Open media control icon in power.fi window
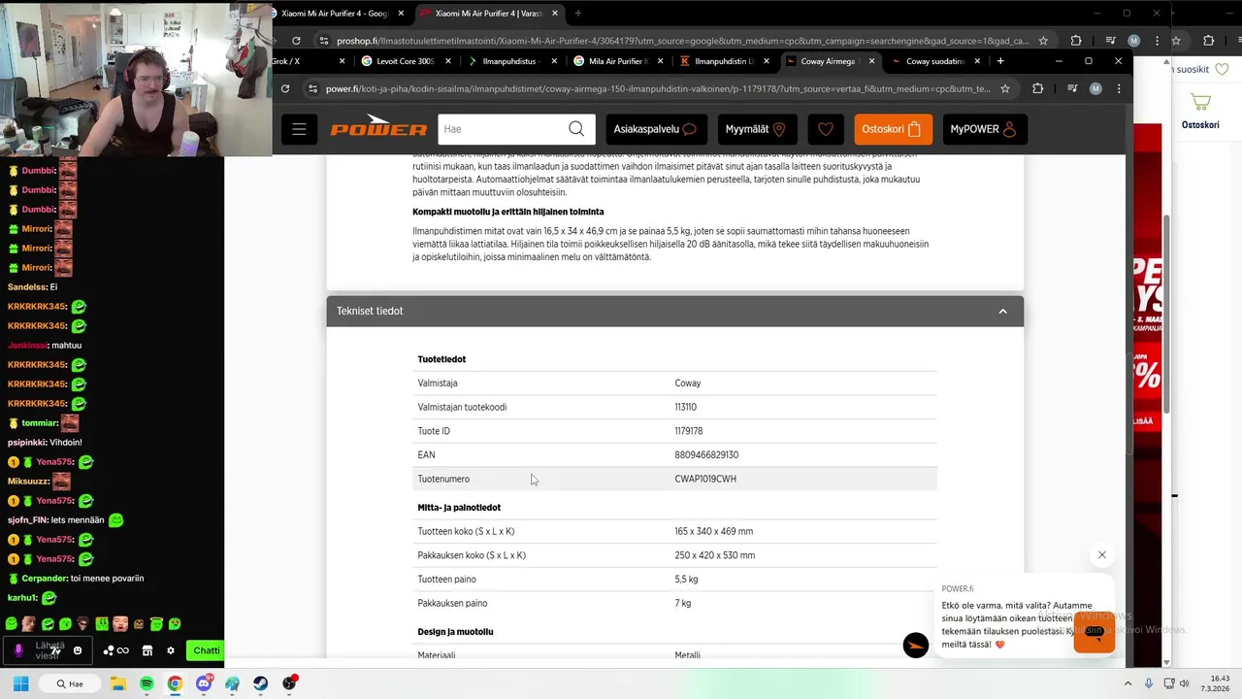Screen dimensions: 1242x699 pyautogui.click(x=1071, y=88)
